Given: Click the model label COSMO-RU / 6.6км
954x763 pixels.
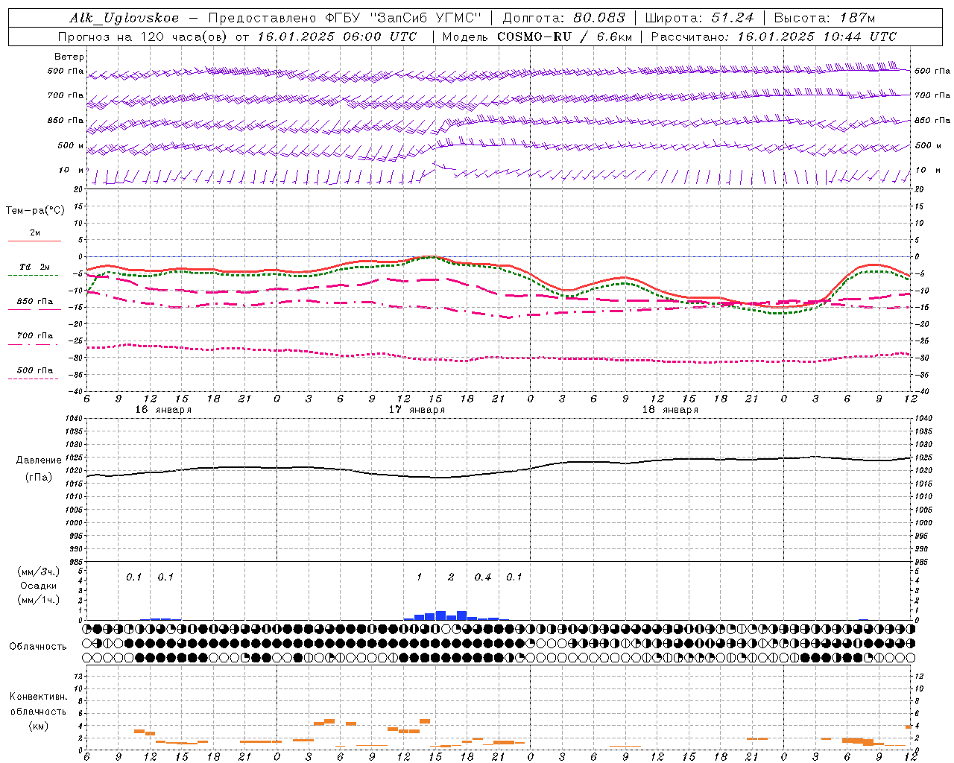Looking at the screenshot, I should [564, 37].
